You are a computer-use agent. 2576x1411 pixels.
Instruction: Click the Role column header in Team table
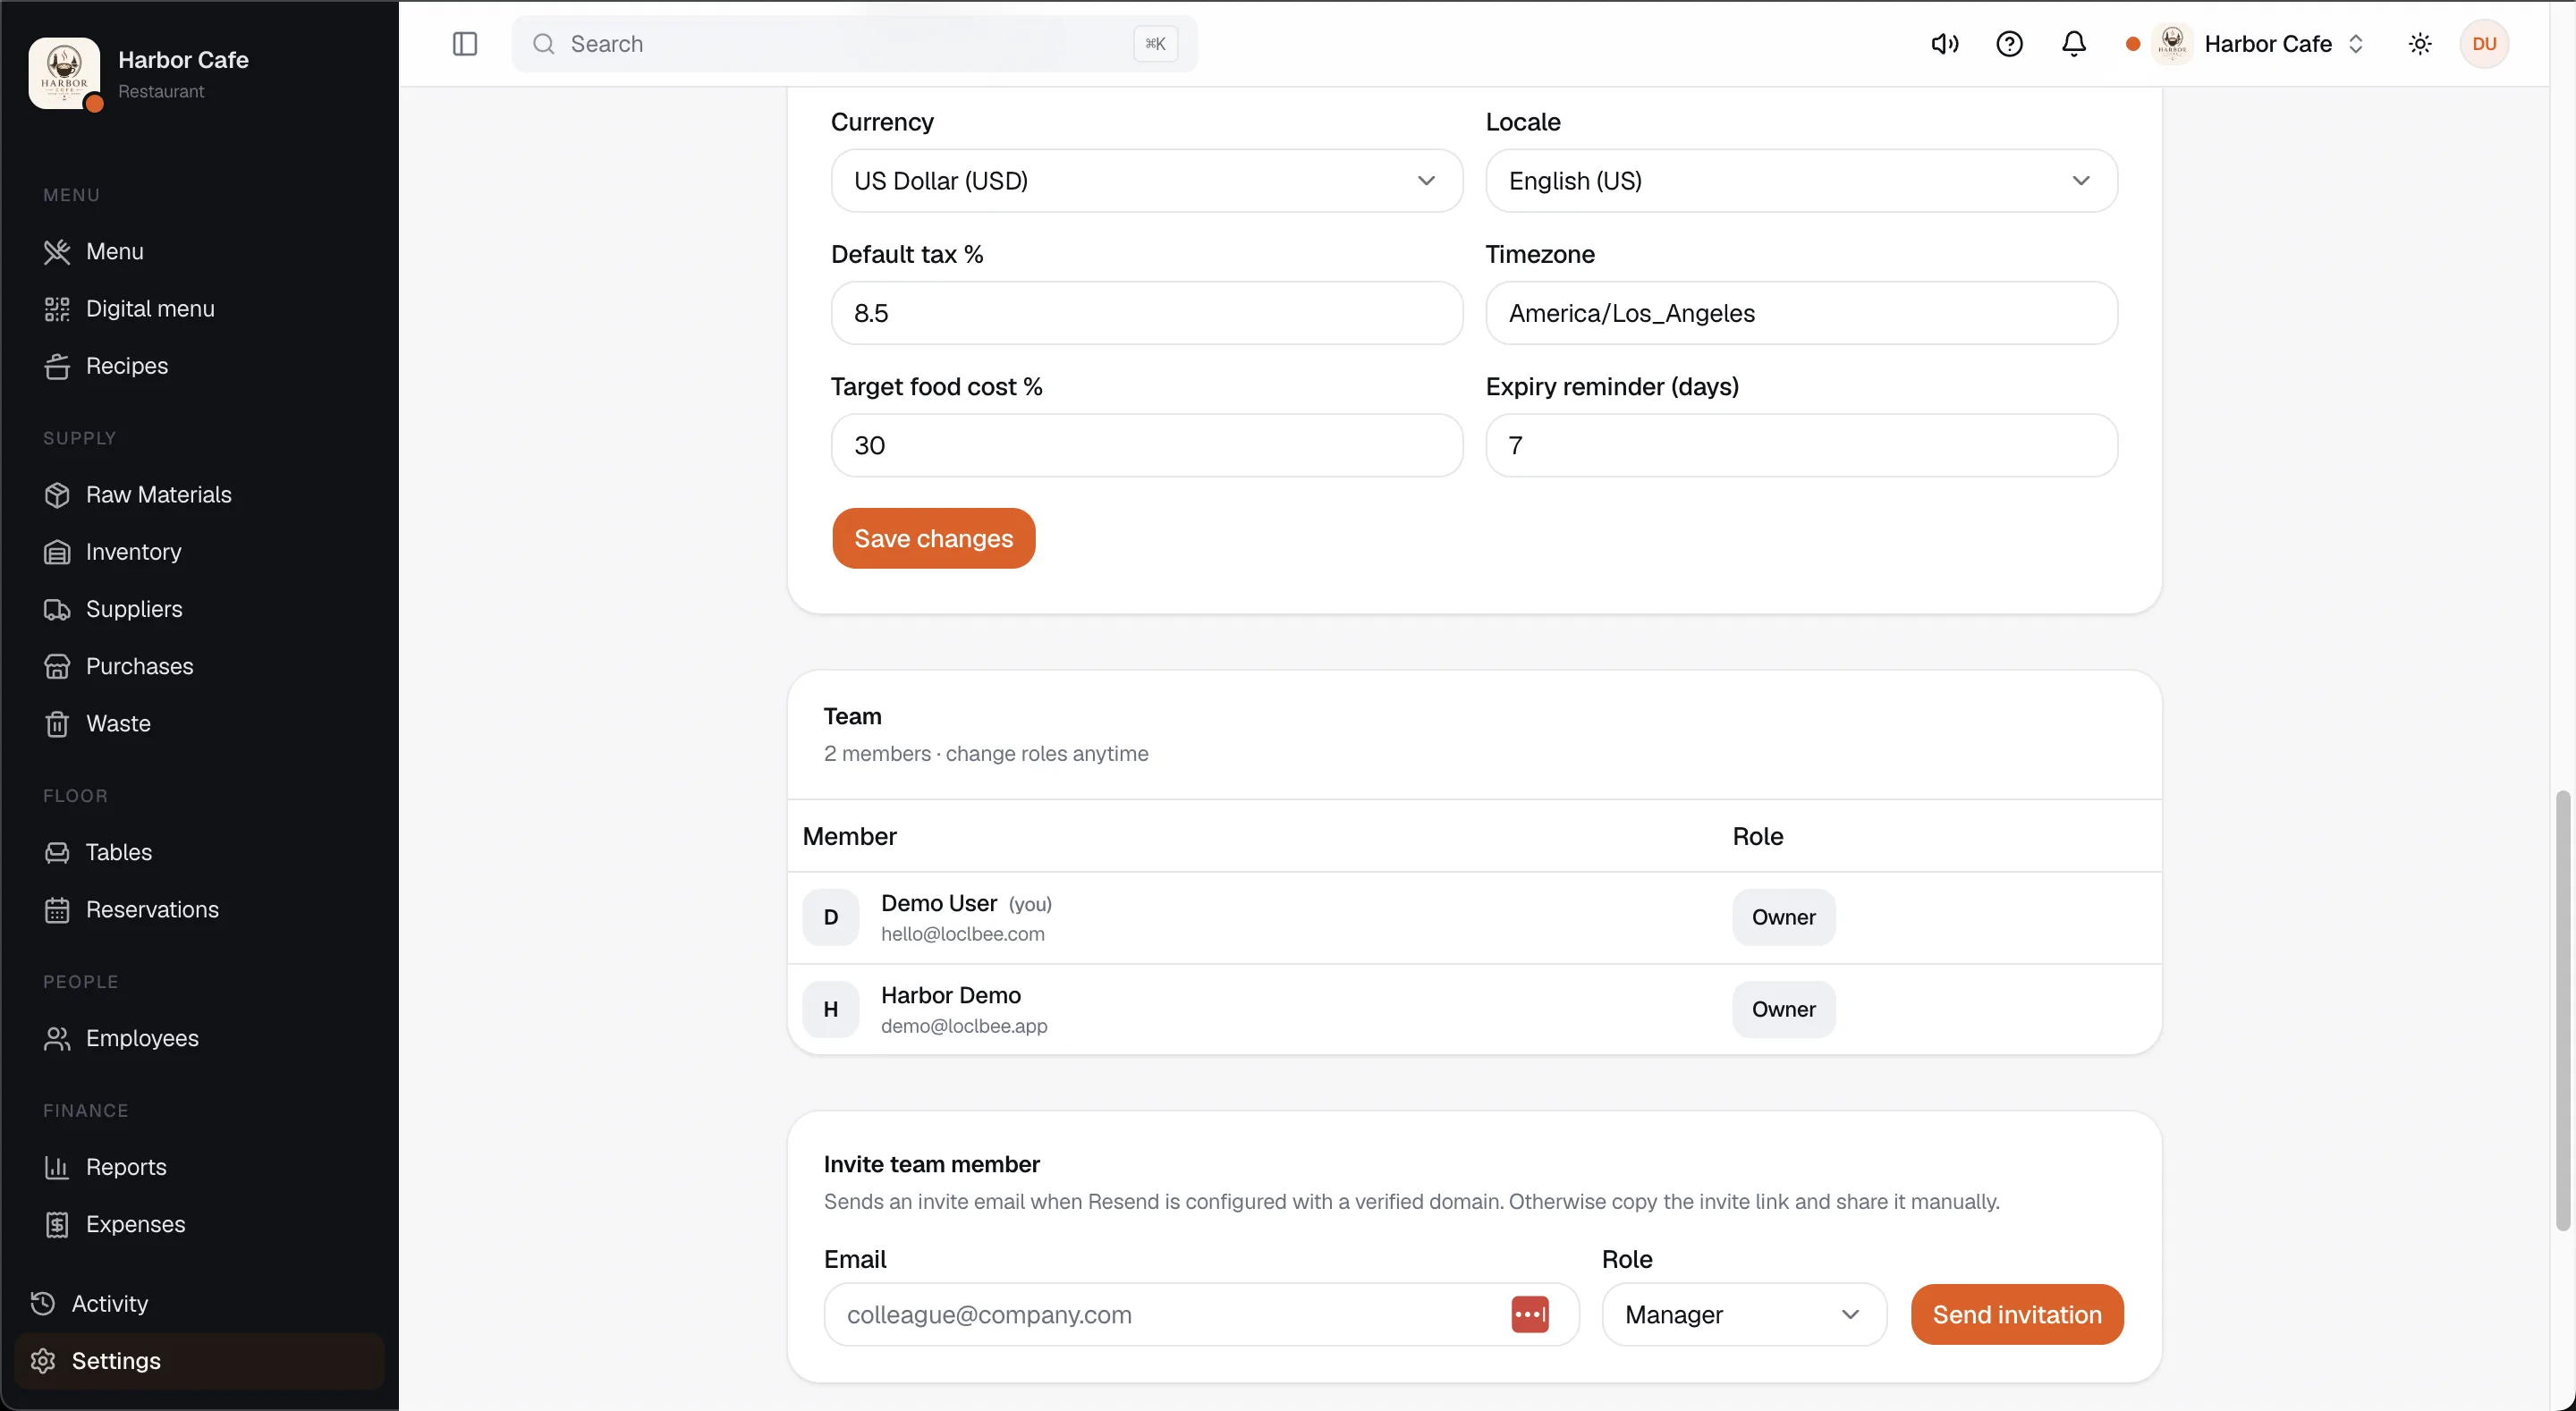pyautogui.click(x=1757, y=836)
